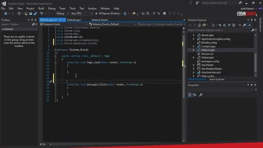The height and width of the screenshot is (148, 263).
Task: Collapse the General group in Toolbox
Action: 3,29
